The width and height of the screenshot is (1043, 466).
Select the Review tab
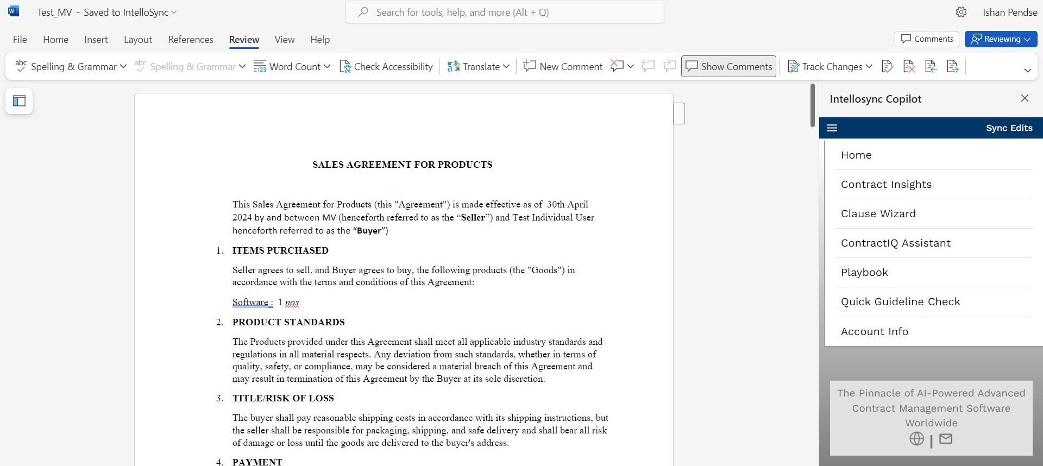244,40
